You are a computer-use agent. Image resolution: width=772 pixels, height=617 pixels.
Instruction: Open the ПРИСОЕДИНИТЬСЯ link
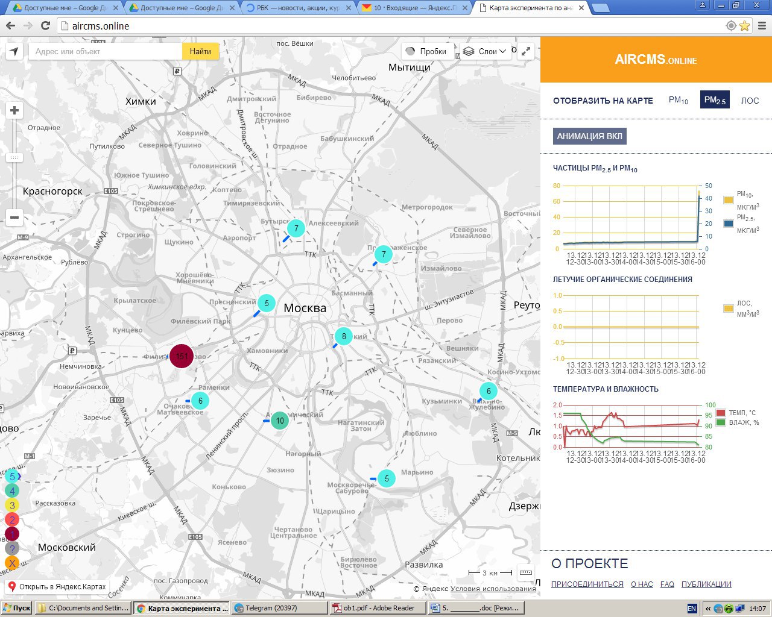pyautogui.click(x=587, y=584)
